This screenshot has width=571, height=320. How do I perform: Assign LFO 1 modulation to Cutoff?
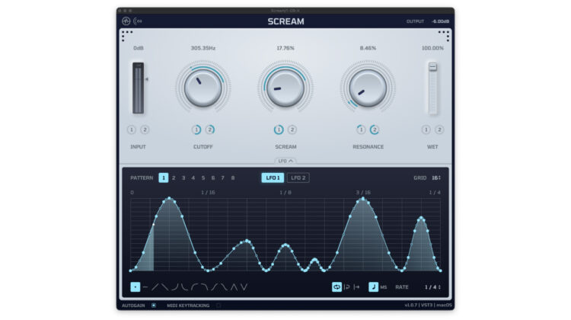[196, 130]
